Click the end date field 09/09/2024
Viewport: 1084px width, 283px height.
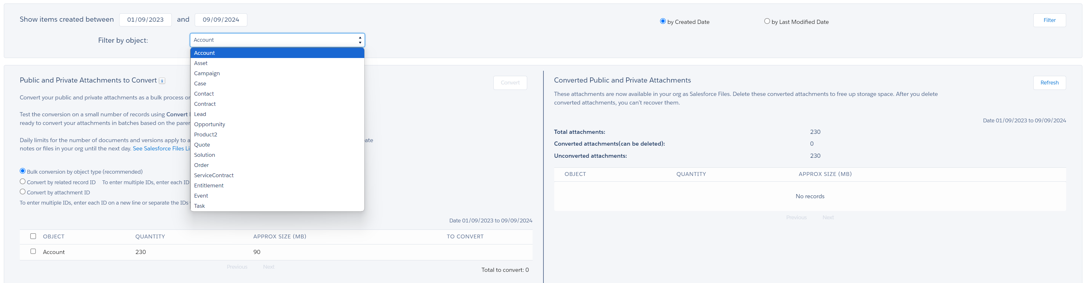pos(221,20)
